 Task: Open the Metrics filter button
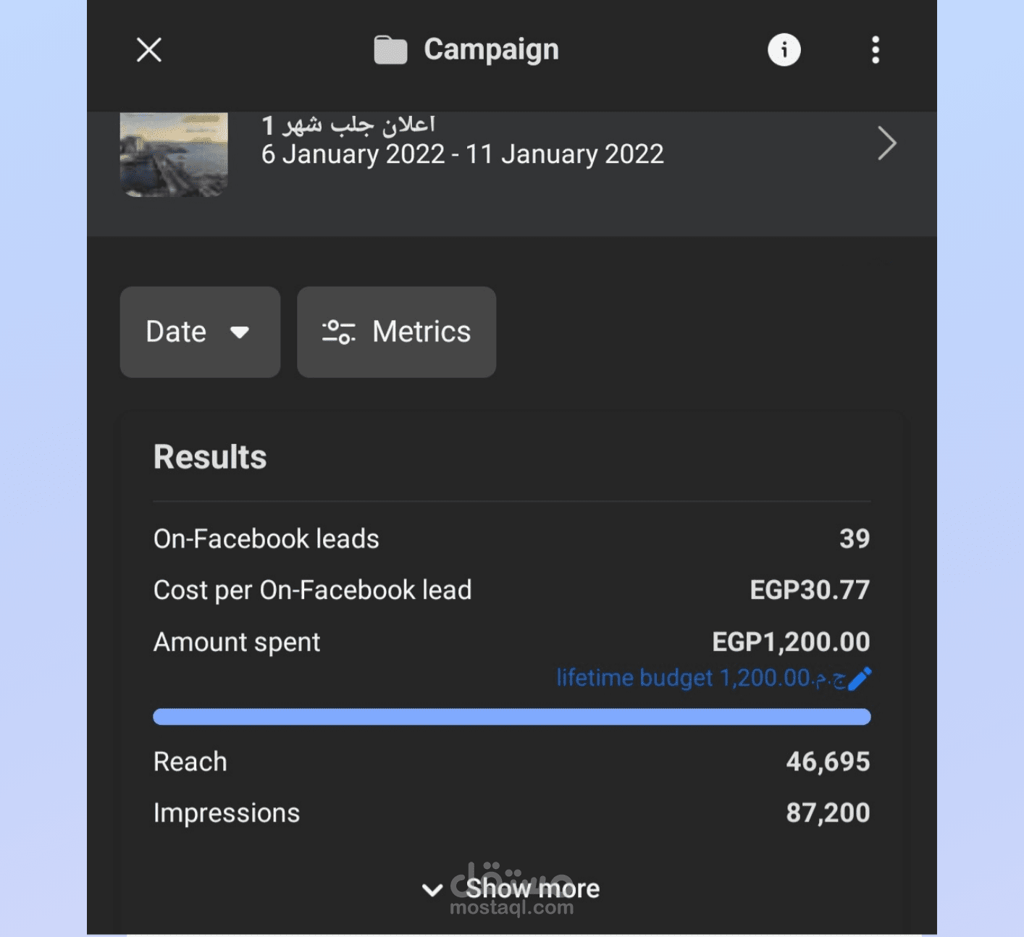pyautogui.click(x=396, y=332)
